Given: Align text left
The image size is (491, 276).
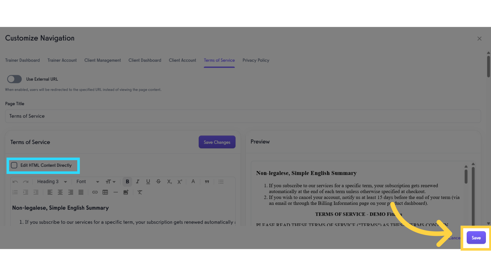Looking at the screenshot, I should point(50,192).
